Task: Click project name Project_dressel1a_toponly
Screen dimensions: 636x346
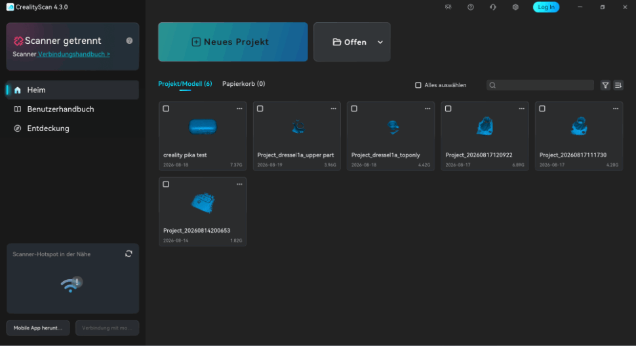Action: [x=386, y=155]
